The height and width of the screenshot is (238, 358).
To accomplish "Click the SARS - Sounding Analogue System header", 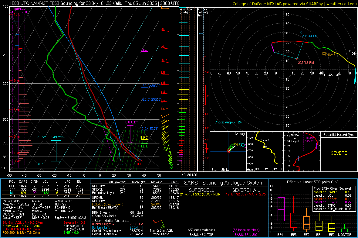I will (224, 183).
